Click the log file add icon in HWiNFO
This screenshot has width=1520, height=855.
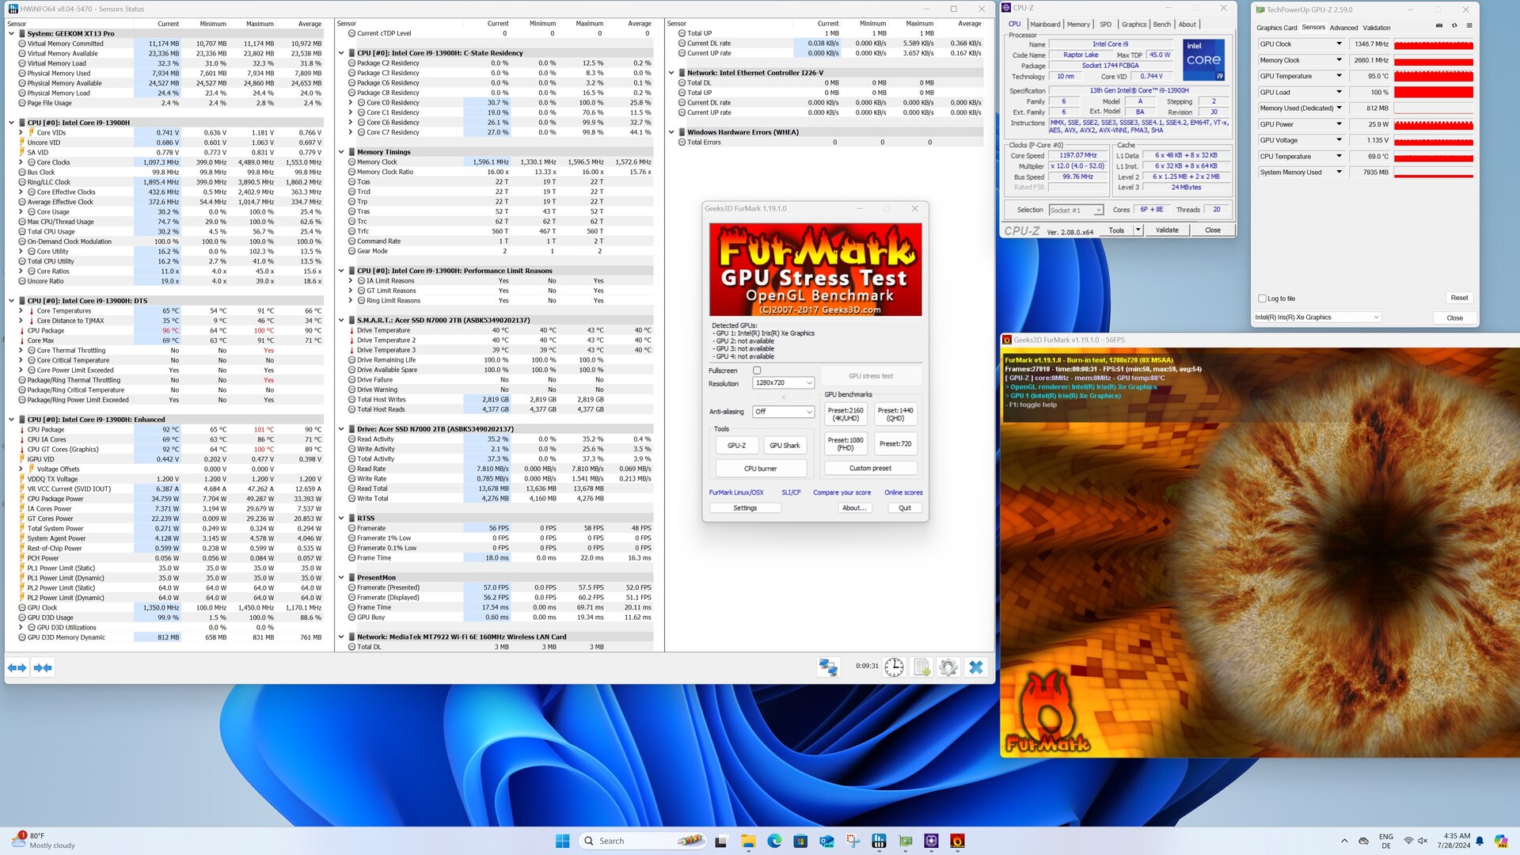pos(921,667)
